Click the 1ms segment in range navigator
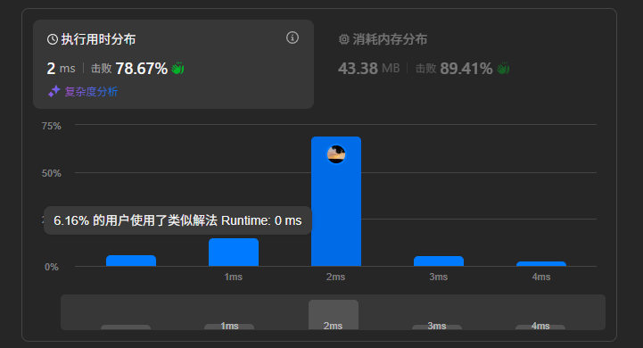The width and height of the screenshot is (643, 348). [229, 327]
